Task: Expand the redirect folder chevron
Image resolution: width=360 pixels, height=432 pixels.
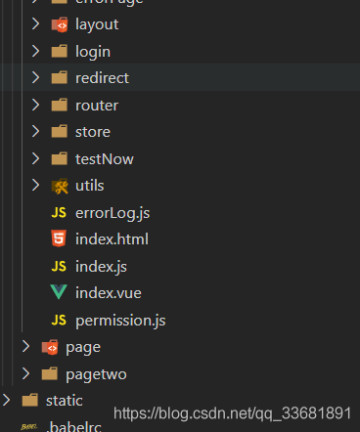Action: tap(35, 77)
